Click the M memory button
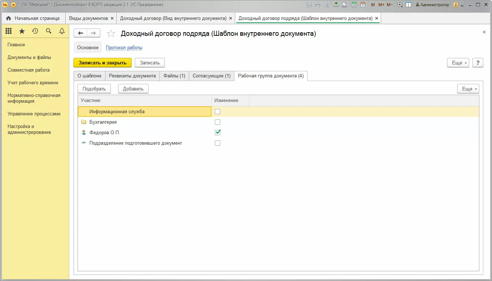The width and height of the screenshot is (492, 281). pos(373,5)
